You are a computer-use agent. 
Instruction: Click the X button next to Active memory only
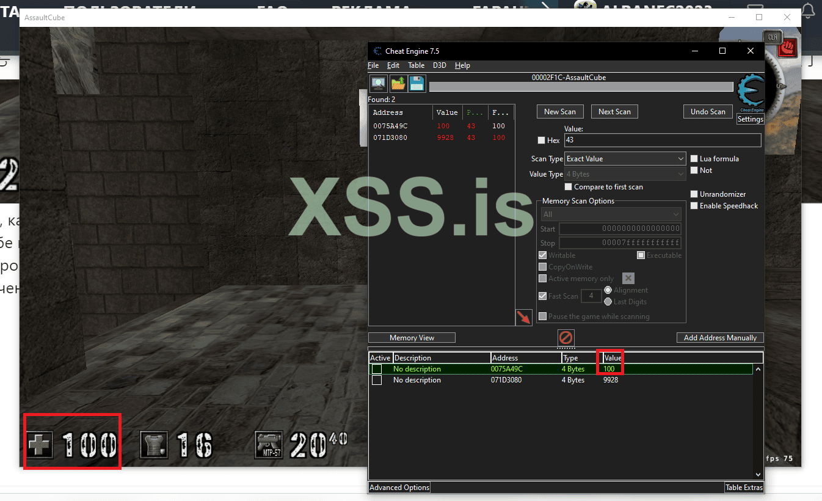(628, 279)
